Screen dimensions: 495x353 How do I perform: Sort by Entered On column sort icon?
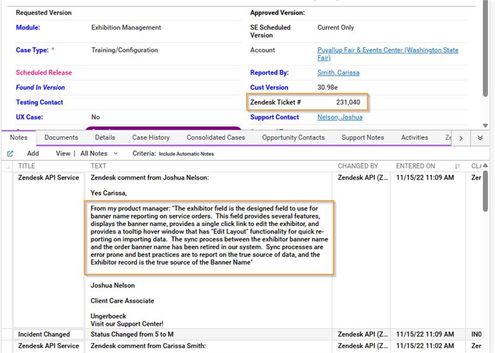457,166
